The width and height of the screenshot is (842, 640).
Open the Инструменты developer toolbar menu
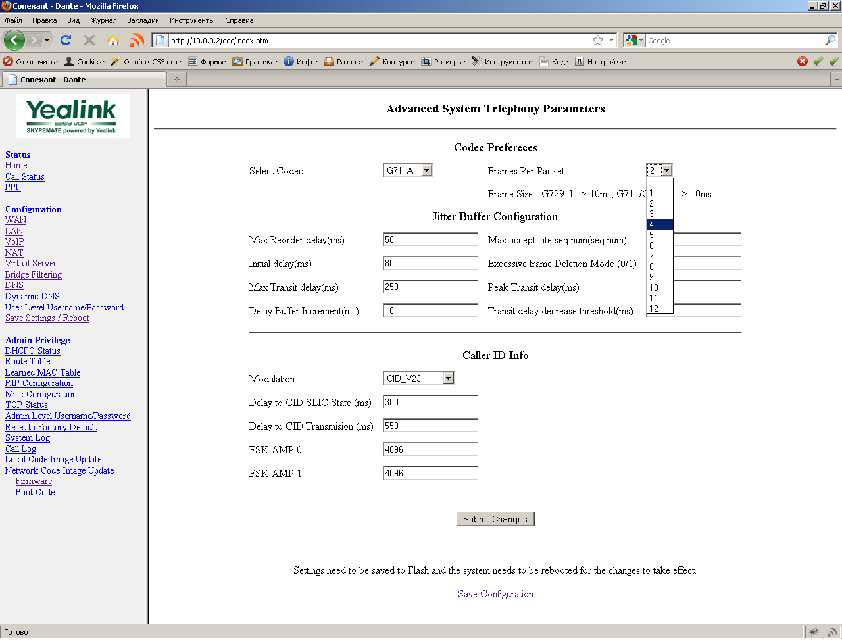click(x=503, y=62)
